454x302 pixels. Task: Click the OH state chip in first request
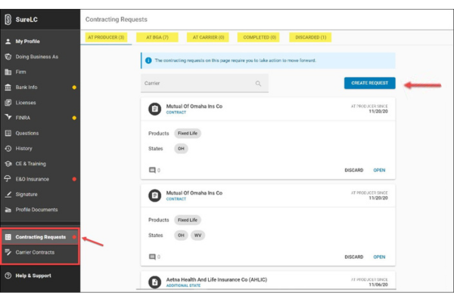181,149
